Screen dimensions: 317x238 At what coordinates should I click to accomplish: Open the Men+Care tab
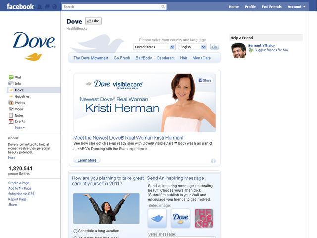point(202,58)
